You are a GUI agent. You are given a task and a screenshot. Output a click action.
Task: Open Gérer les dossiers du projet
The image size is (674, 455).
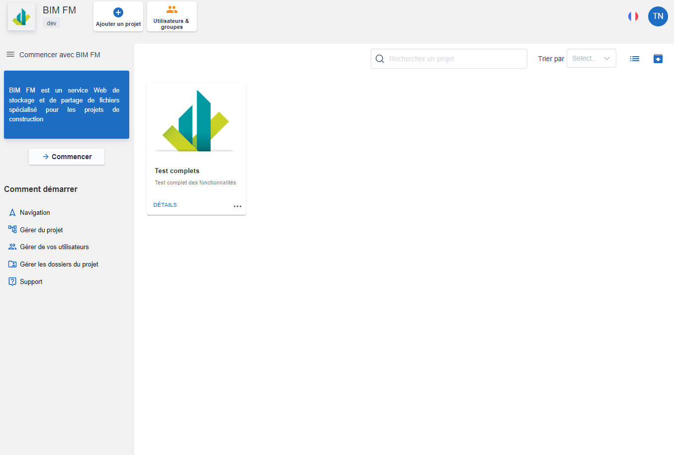(59, 265)
